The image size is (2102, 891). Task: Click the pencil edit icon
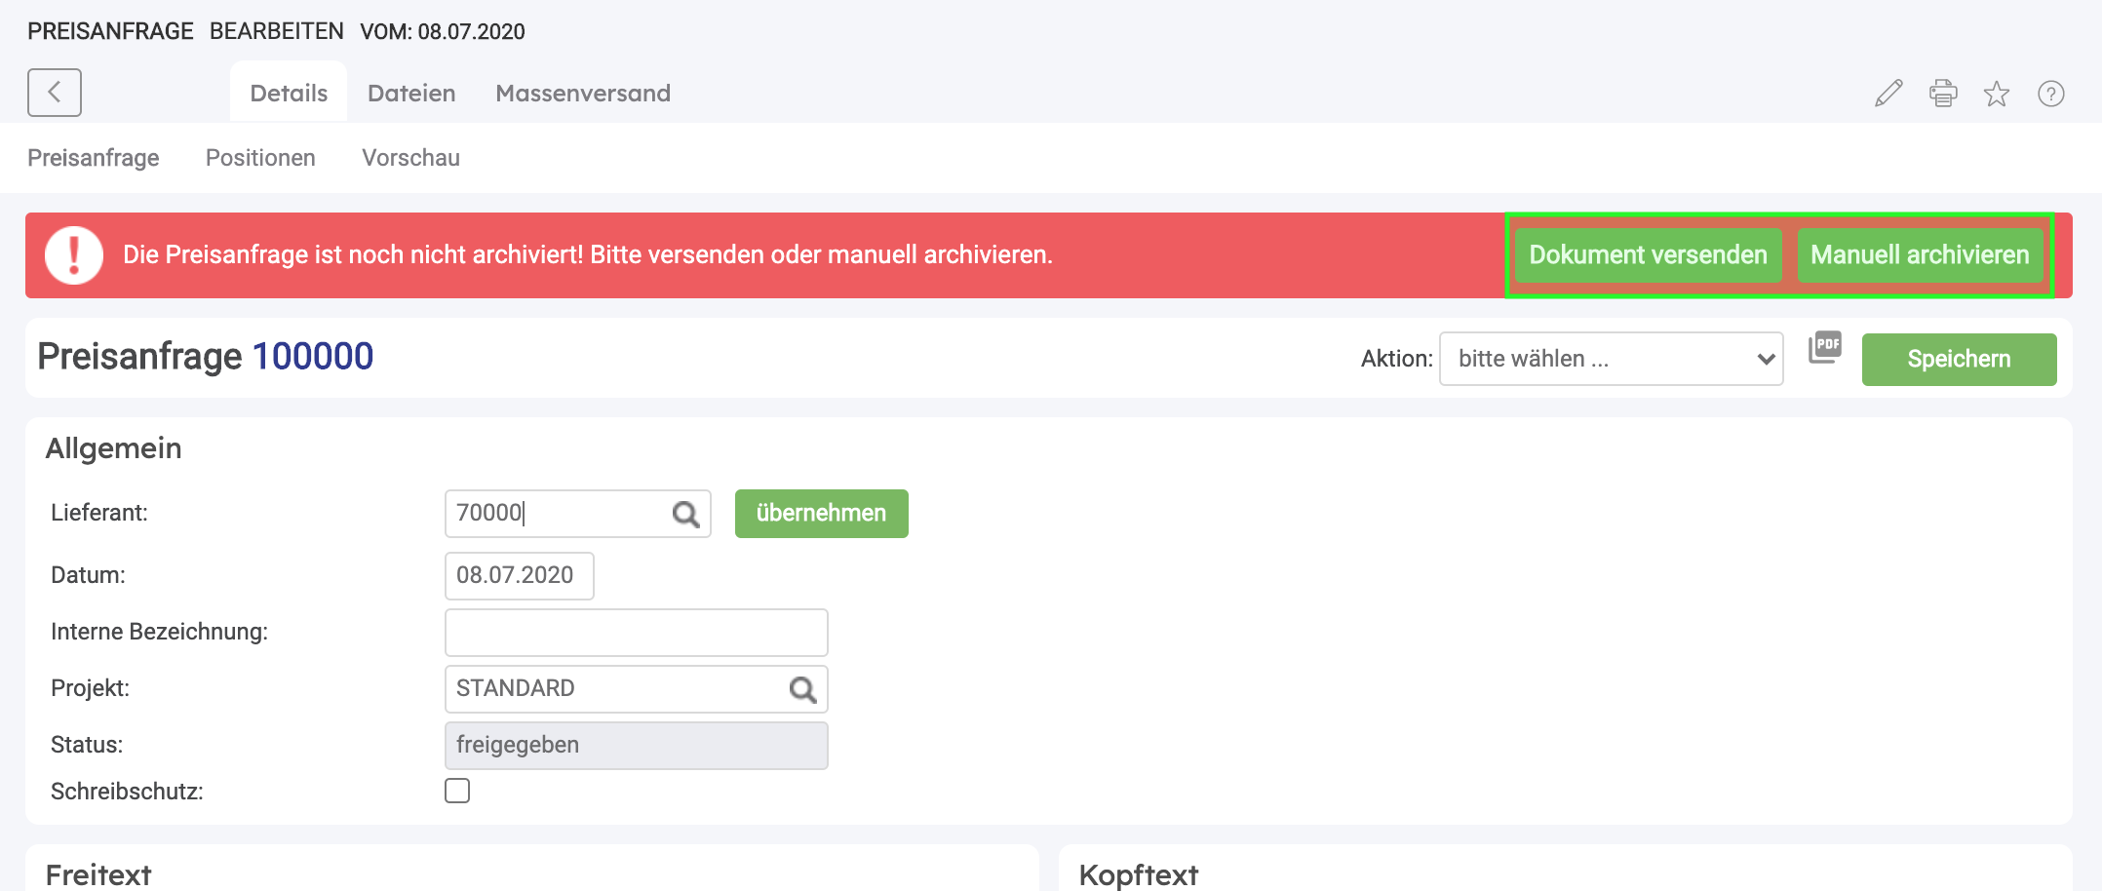1888,94
